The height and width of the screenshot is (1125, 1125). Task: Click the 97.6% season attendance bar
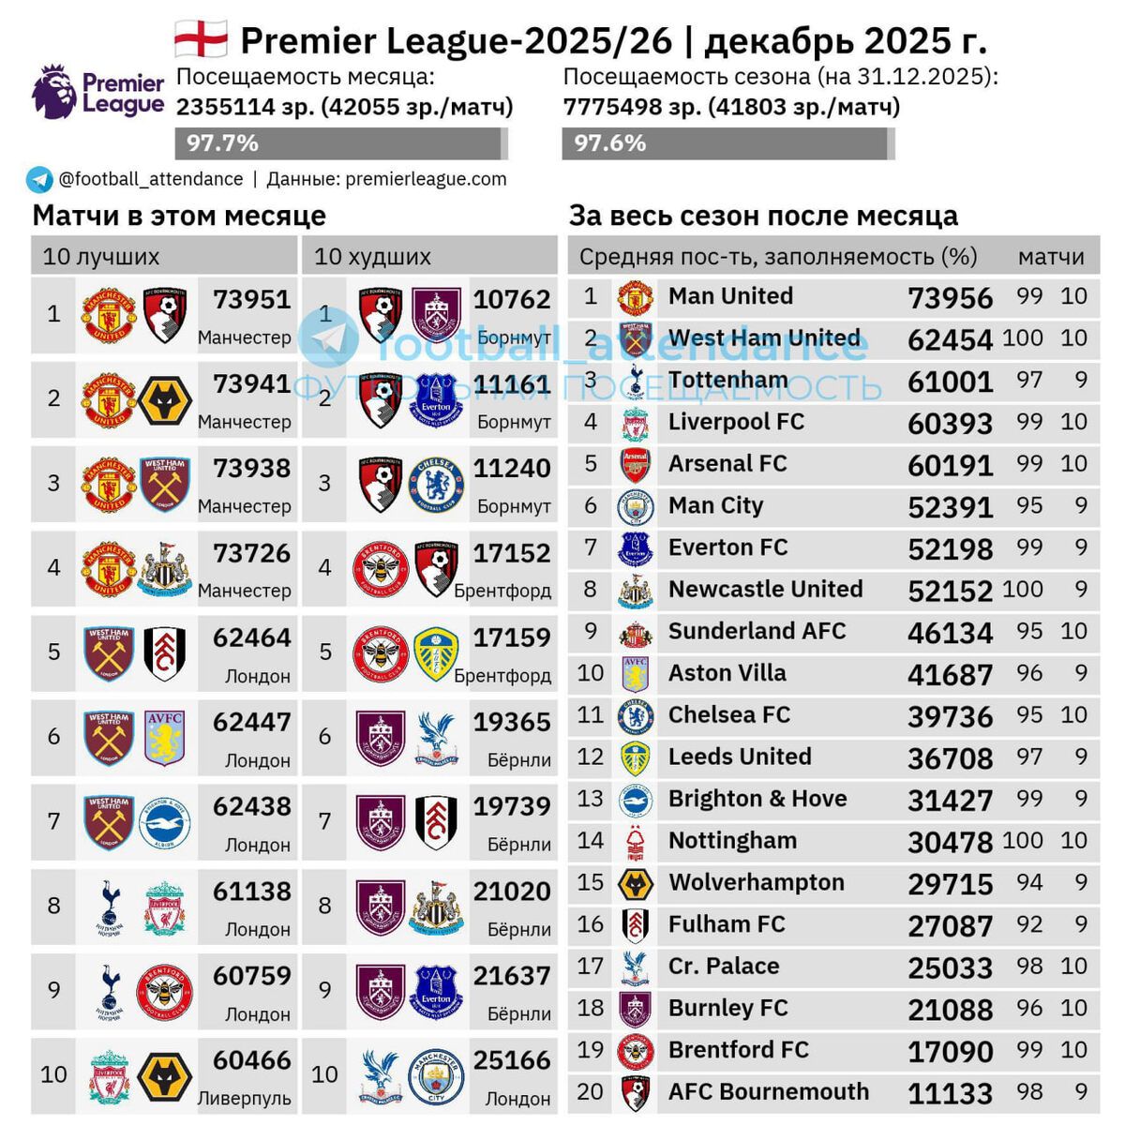[728, 143]
